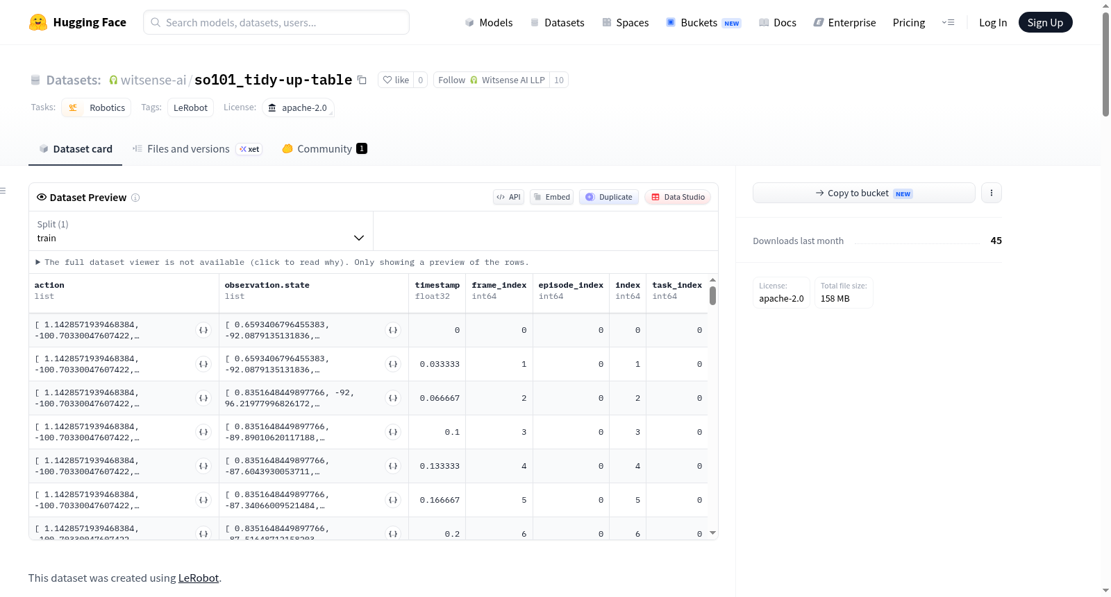Expand observation.state JSON in the timestamp 0.1 row
Viewport: 1111px width, 597px height.
(393, 432)
